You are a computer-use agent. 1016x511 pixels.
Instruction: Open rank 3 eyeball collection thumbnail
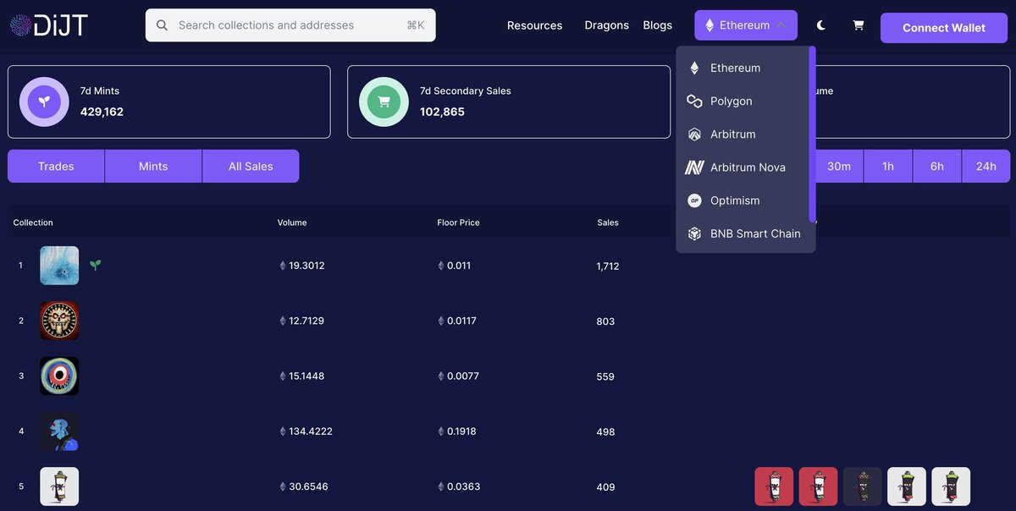click(59, 376)
